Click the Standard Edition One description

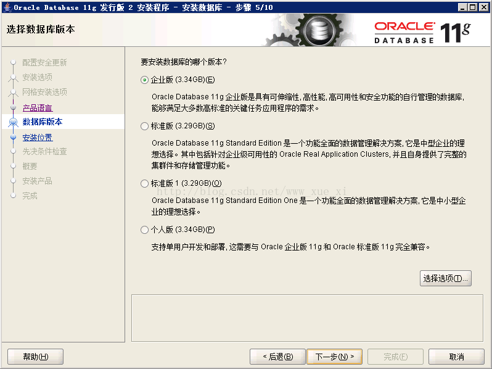coord(308,206)
